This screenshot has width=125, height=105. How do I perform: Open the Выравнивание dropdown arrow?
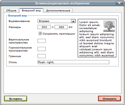73,21
